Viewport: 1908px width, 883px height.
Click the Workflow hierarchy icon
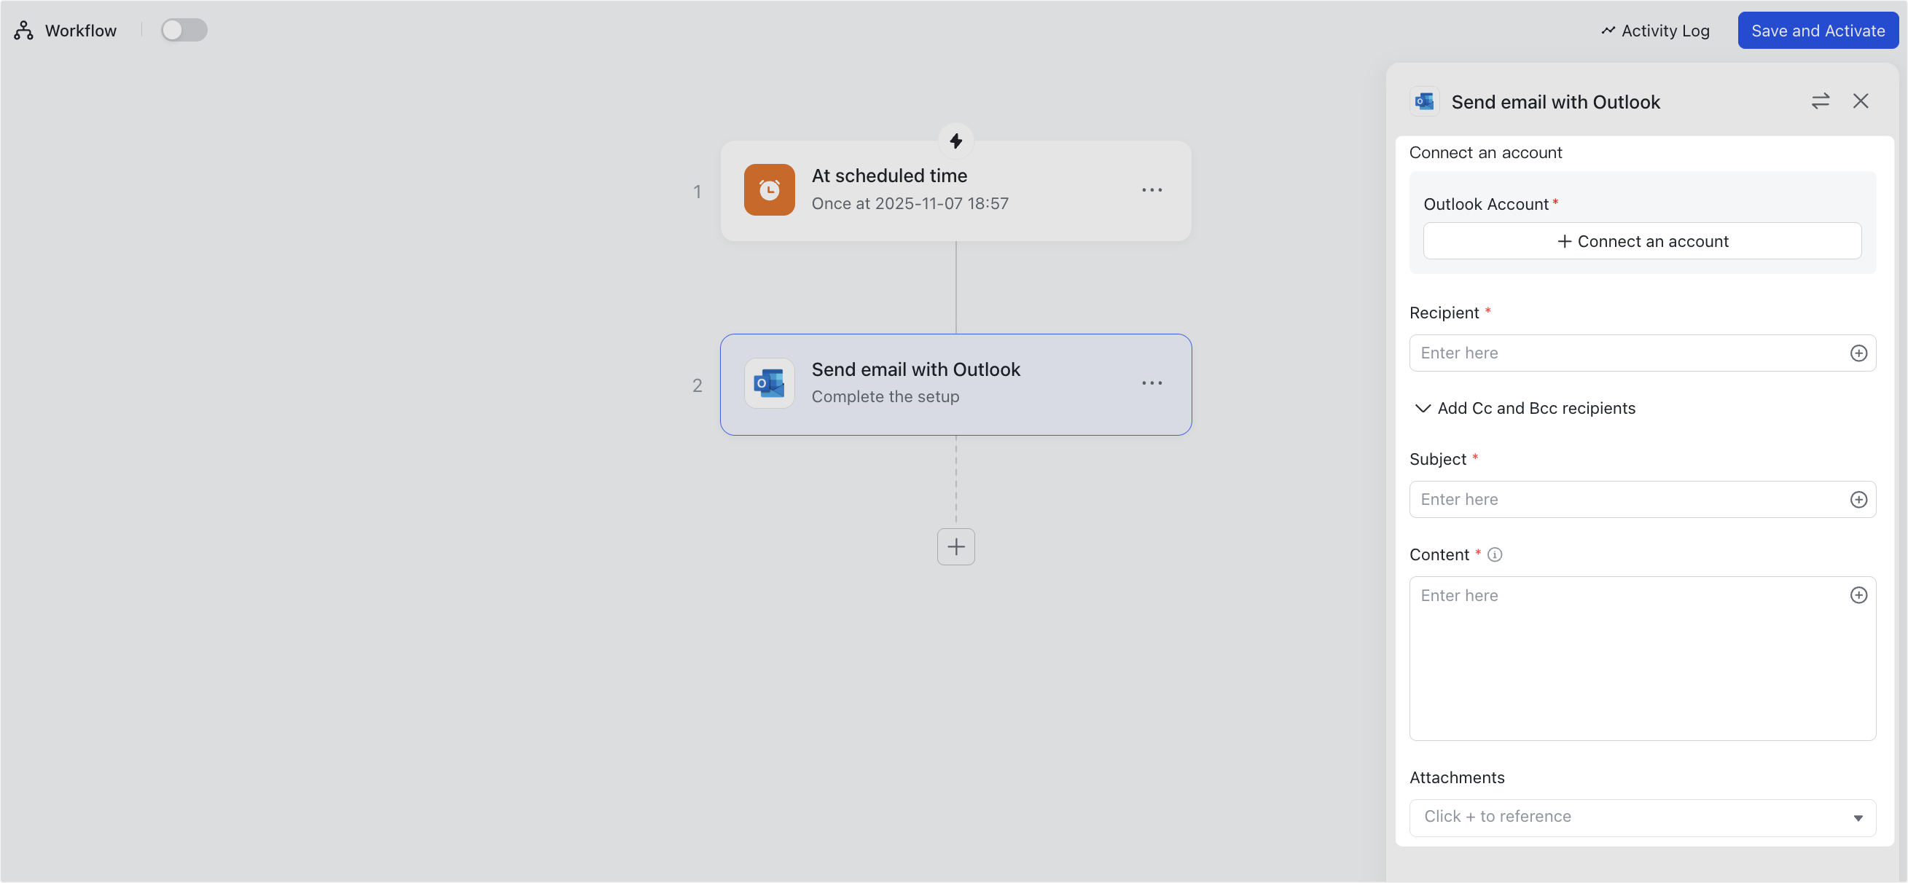coord(24,31)
